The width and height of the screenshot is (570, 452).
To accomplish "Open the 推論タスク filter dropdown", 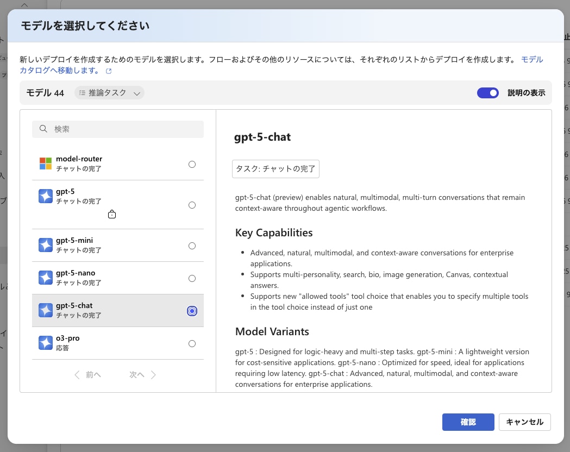I will (x=109, y=93).
